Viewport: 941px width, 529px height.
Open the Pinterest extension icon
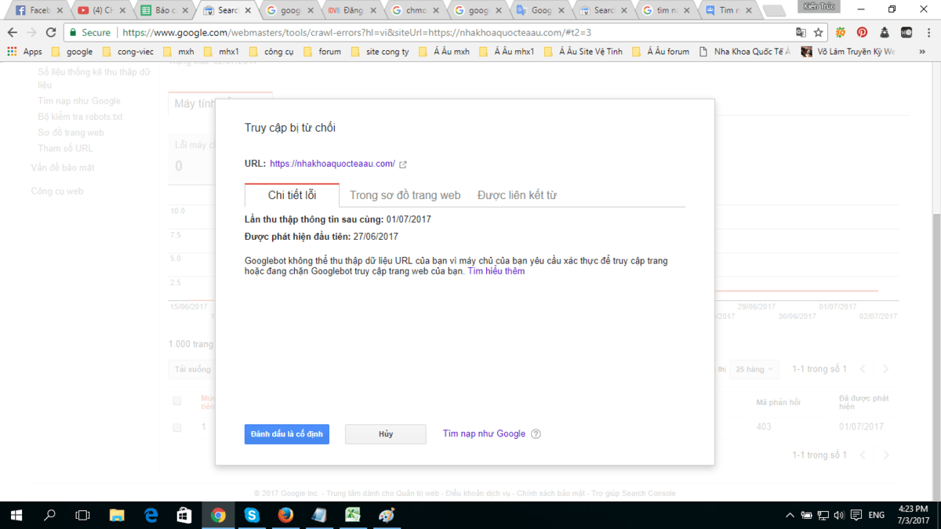coord(862,33)
